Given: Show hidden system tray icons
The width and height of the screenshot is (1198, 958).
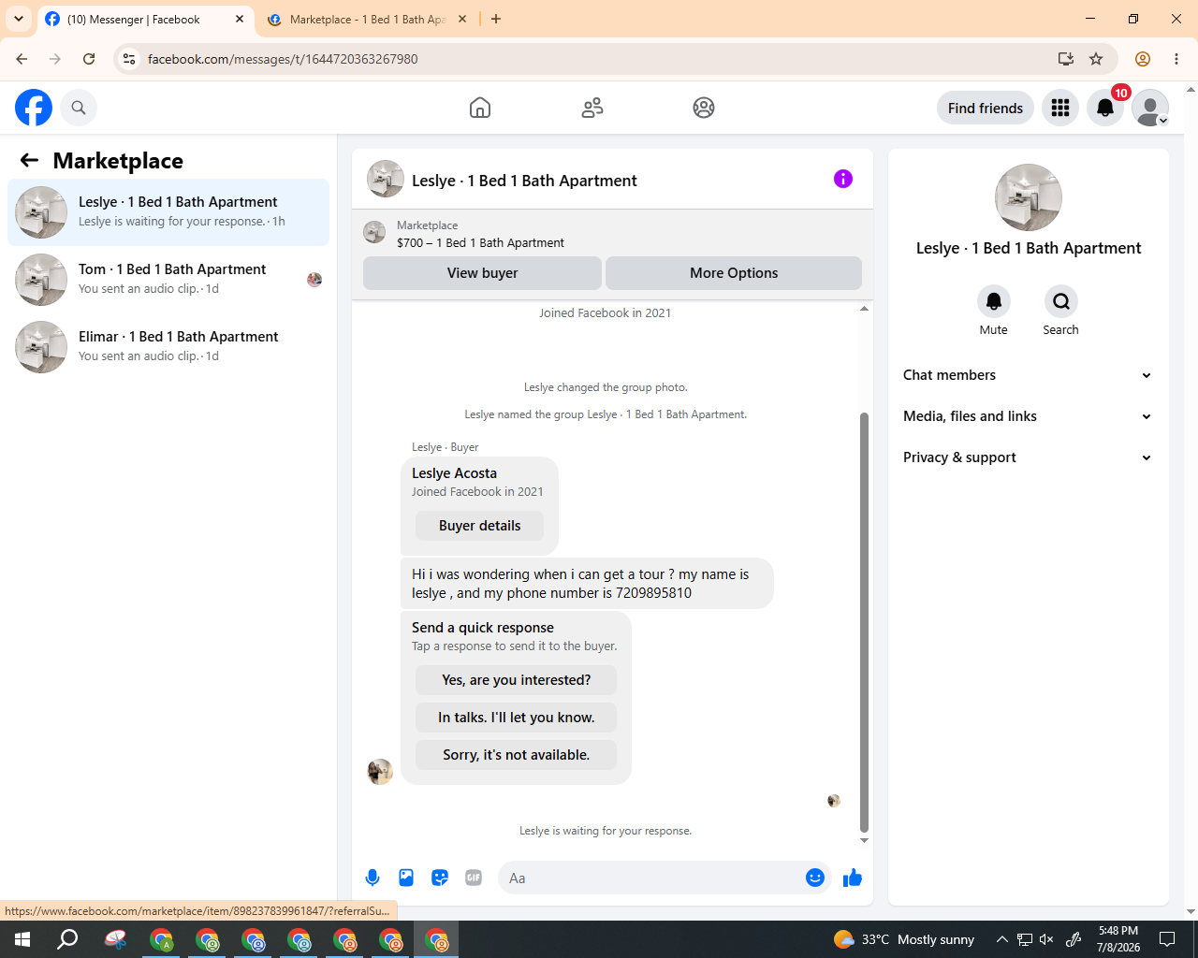Looking at the screenshot, I should pos(1001,939).
